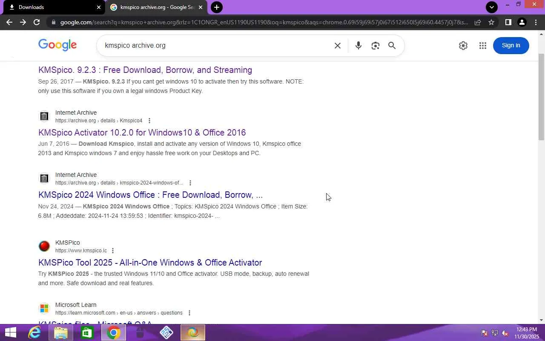Open the Windows Start menu
This screenshot has width=545, height=341.
coord(10,332)
